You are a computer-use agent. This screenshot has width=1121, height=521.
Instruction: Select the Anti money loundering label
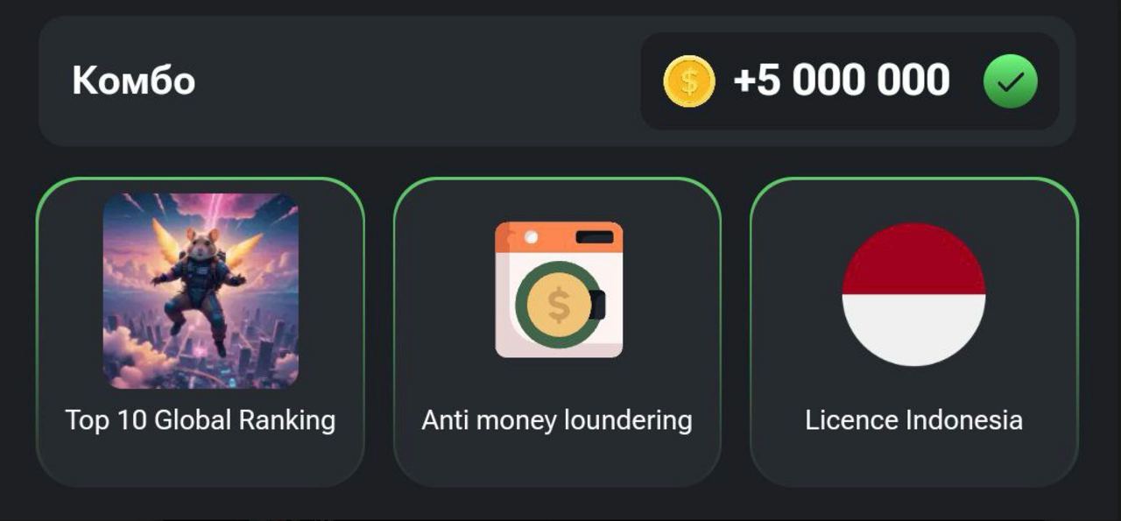[x=557, y=420]
